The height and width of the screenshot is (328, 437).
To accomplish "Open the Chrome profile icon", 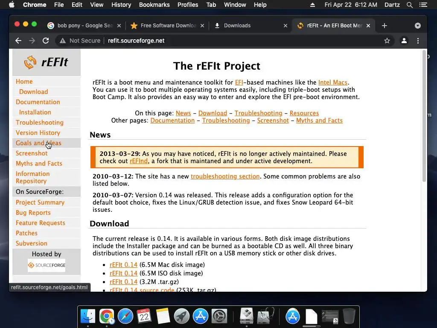I will click(404, 41).
